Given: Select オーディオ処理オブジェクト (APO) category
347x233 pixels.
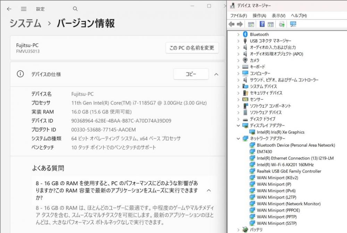Looking at the screenshot, I should pos(277,54).
